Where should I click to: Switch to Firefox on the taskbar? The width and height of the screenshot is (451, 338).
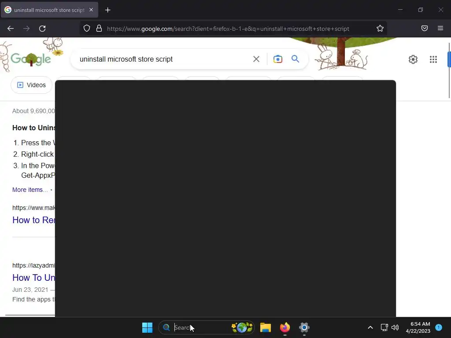tap(285, 327)
